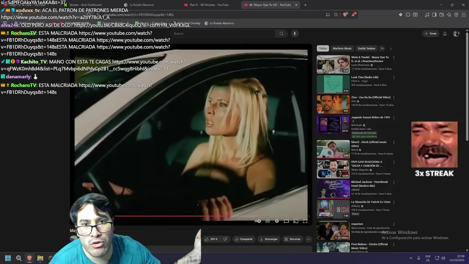Open La Ruleta Aleatoria bookmark

click(219, 23)
